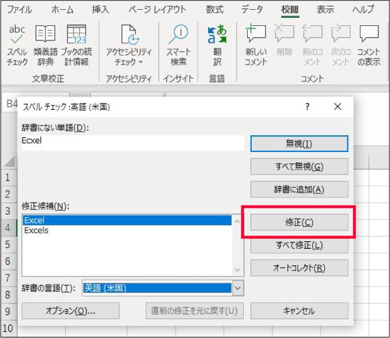The width and height of the screenshot is (390, 338).
Task: Open the Data (データ) ribbon tab
Action: 252,10
